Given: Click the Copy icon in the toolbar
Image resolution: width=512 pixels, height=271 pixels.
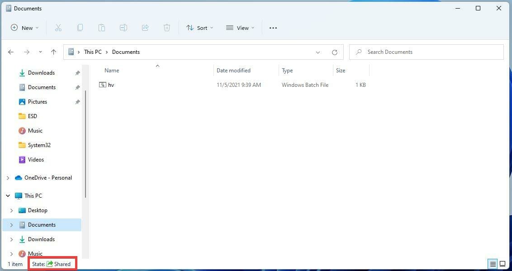Looking at the screenshot, I should (x=80, y=28).
